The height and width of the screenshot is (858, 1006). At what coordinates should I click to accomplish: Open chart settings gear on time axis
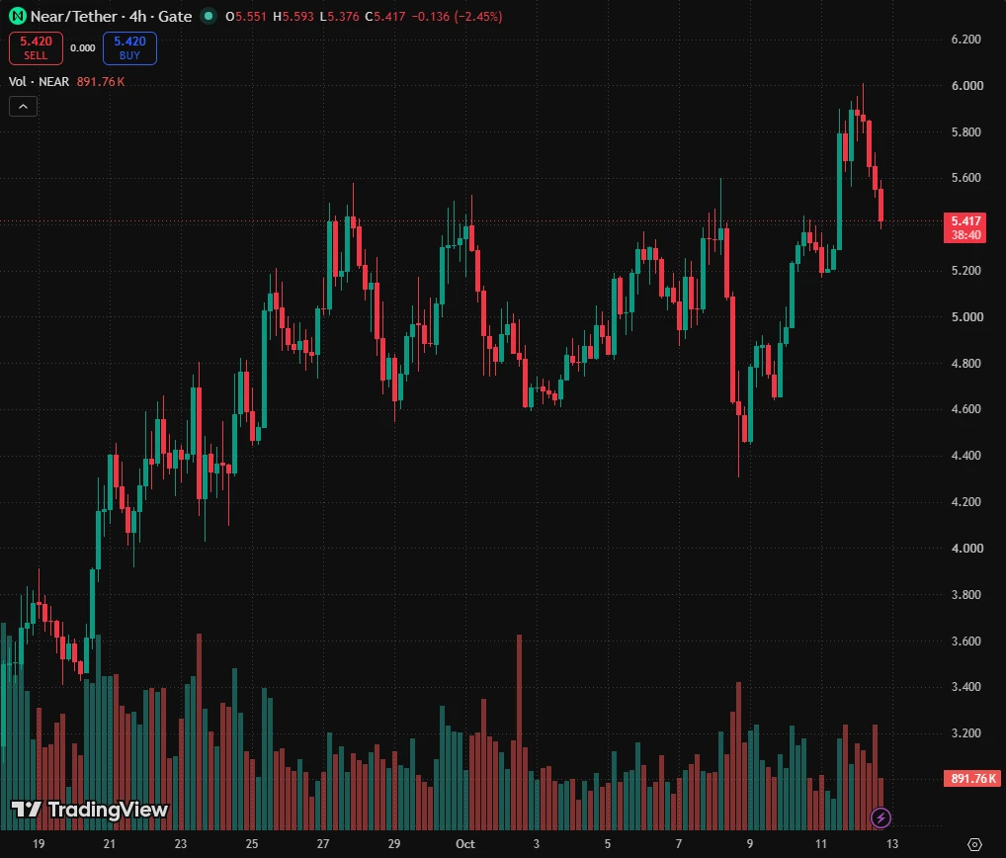pos(974,844)
